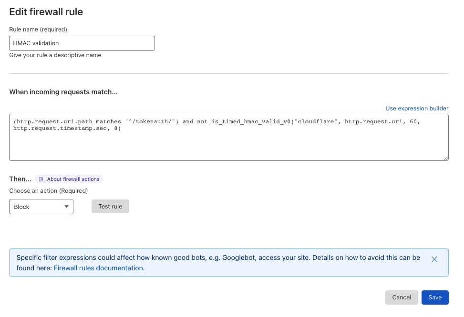Save the firewall rule
This screenshot has height=317, width=464.
click(434, 297)
